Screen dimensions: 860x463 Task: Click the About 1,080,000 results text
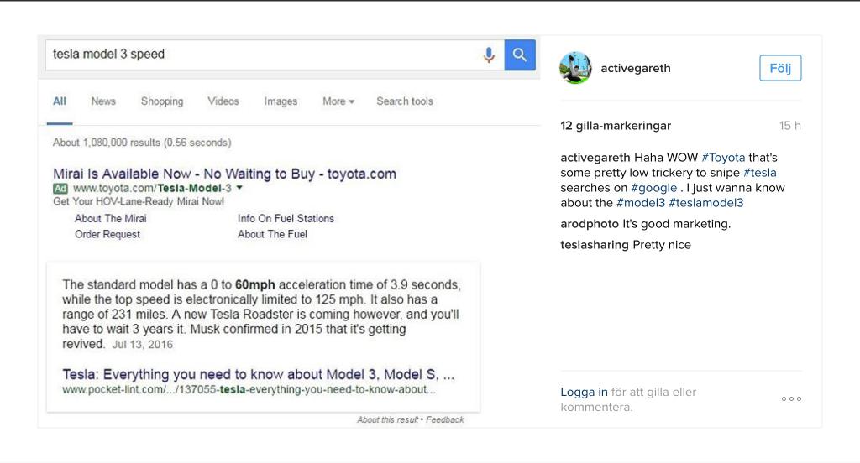coord(142,143)
